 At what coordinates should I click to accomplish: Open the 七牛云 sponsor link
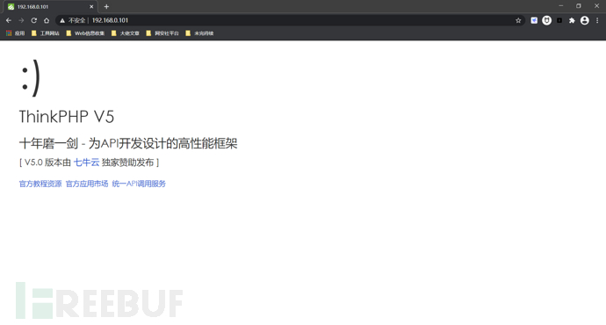click(87, 162)
